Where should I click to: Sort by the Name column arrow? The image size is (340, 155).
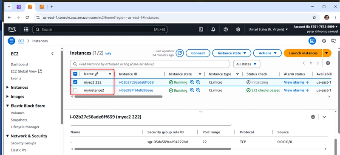tap(110, 74)
